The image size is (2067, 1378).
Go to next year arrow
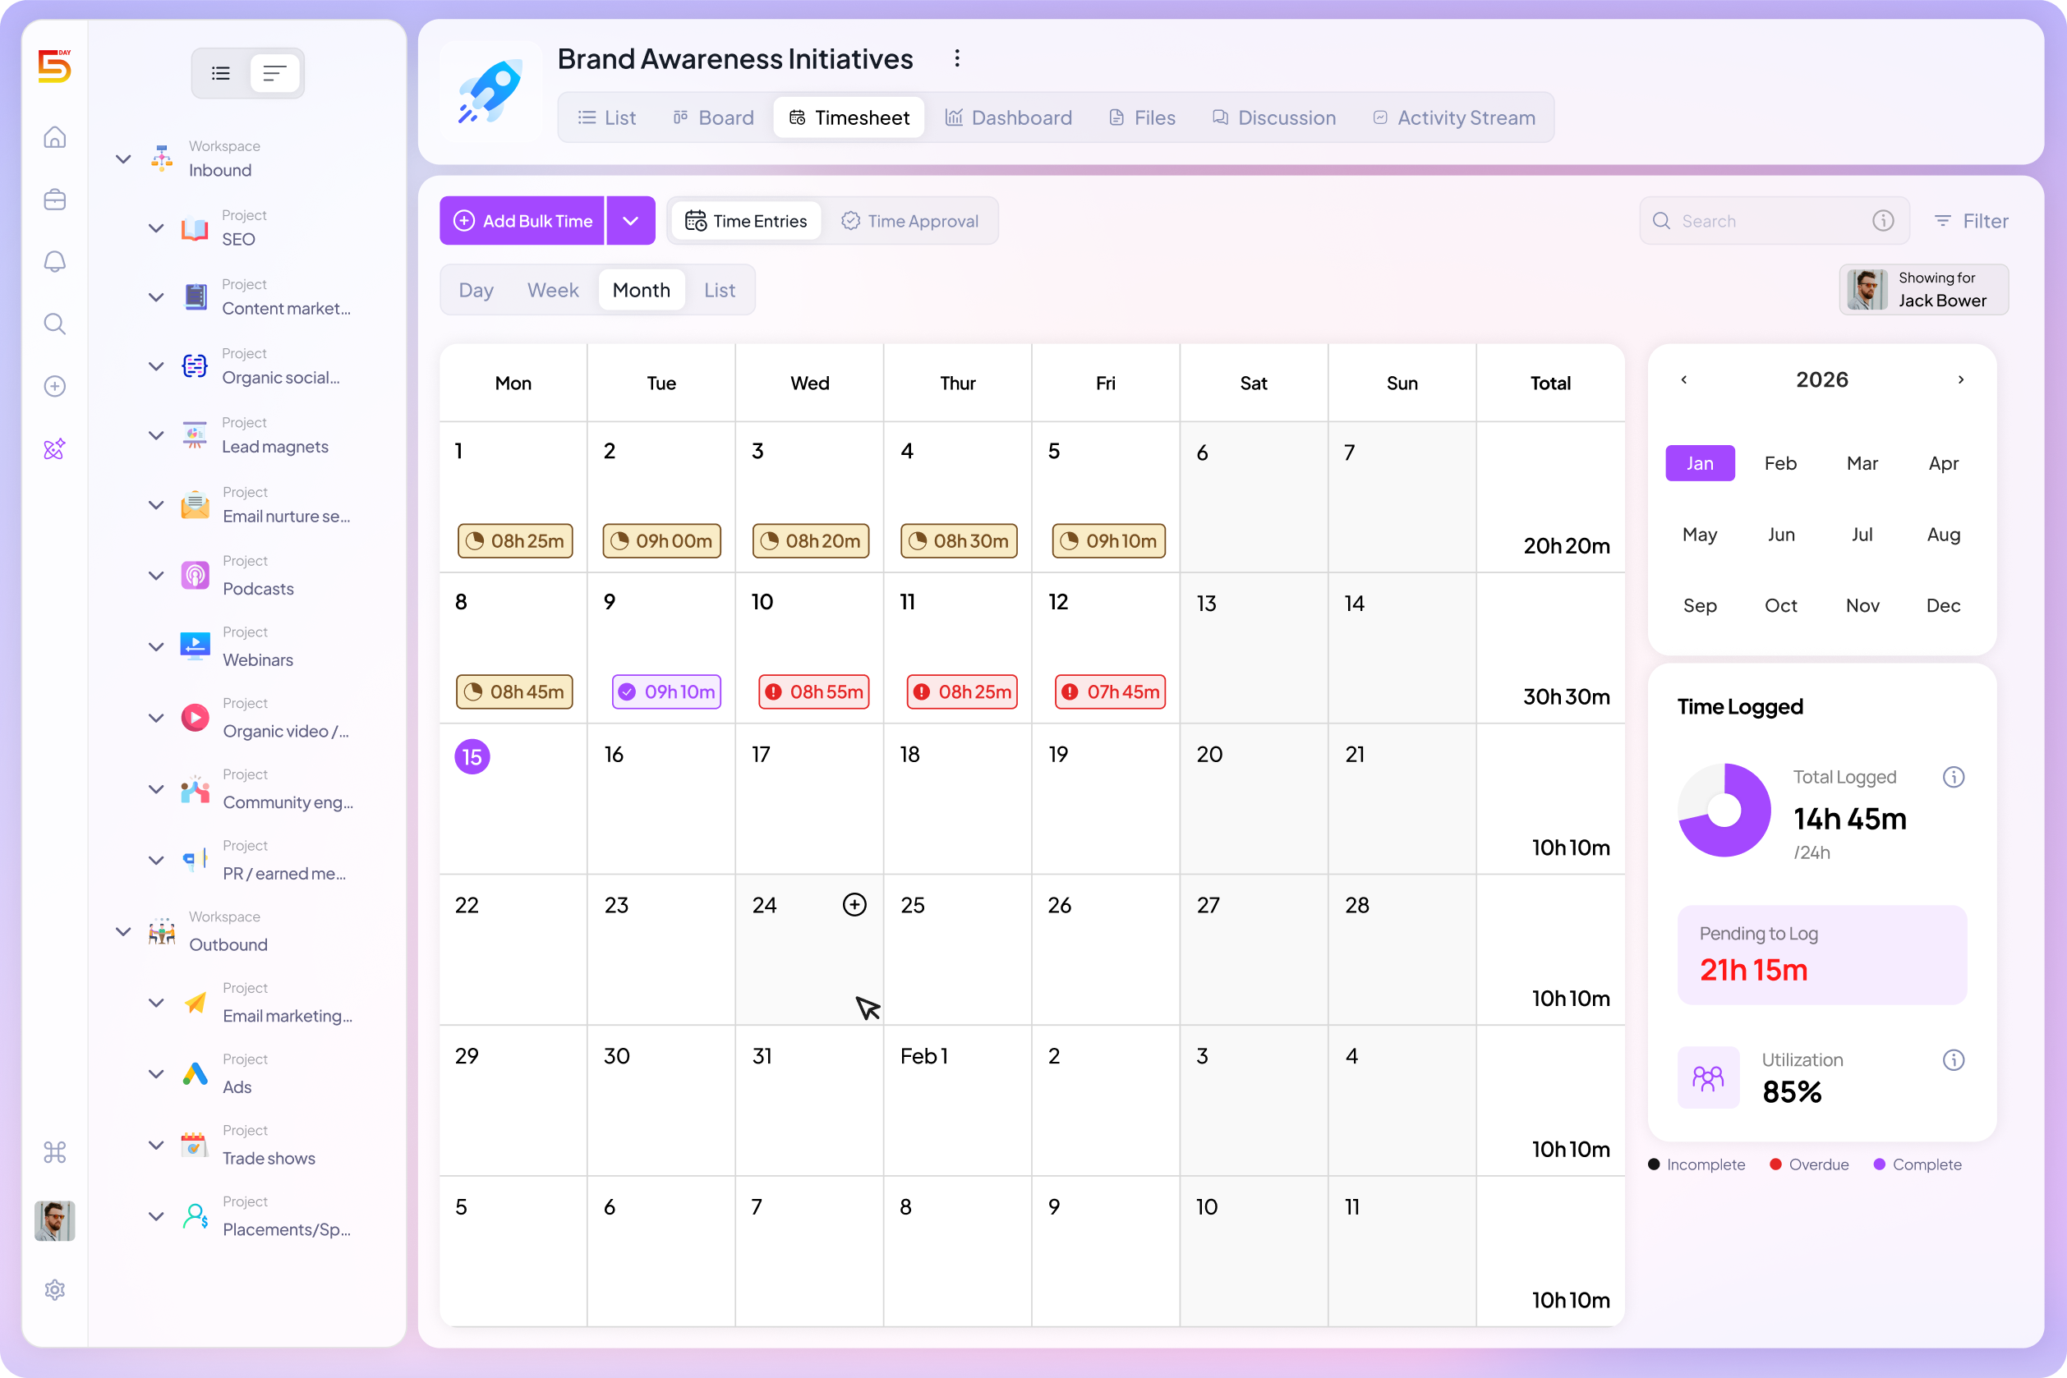(1961, 379)
